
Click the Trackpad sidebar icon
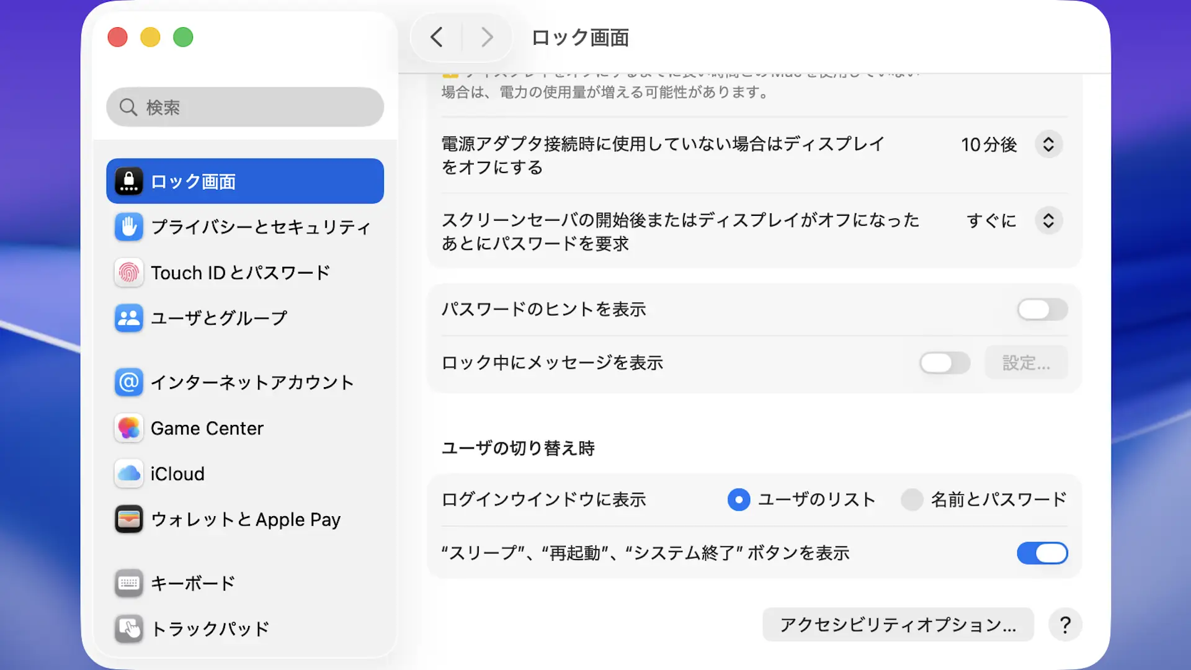(128, 628)
